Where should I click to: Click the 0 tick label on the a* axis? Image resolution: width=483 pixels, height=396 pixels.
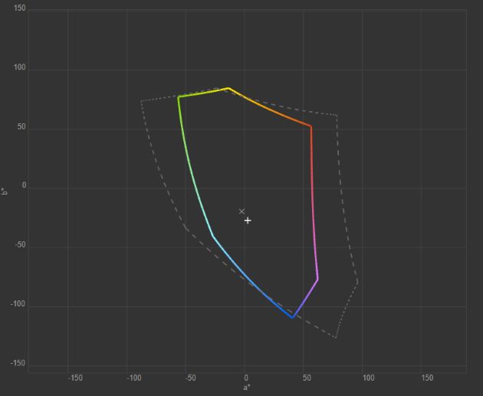pyautogui.click(x=246, y=378)
